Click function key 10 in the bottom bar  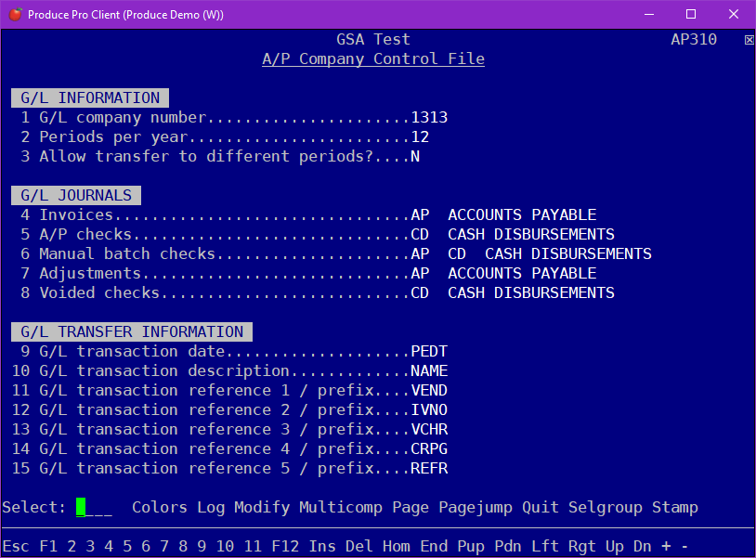coord(225,546)
